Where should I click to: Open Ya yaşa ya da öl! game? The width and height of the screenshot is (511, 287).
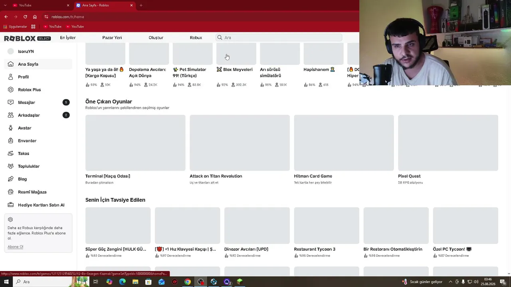105,73
